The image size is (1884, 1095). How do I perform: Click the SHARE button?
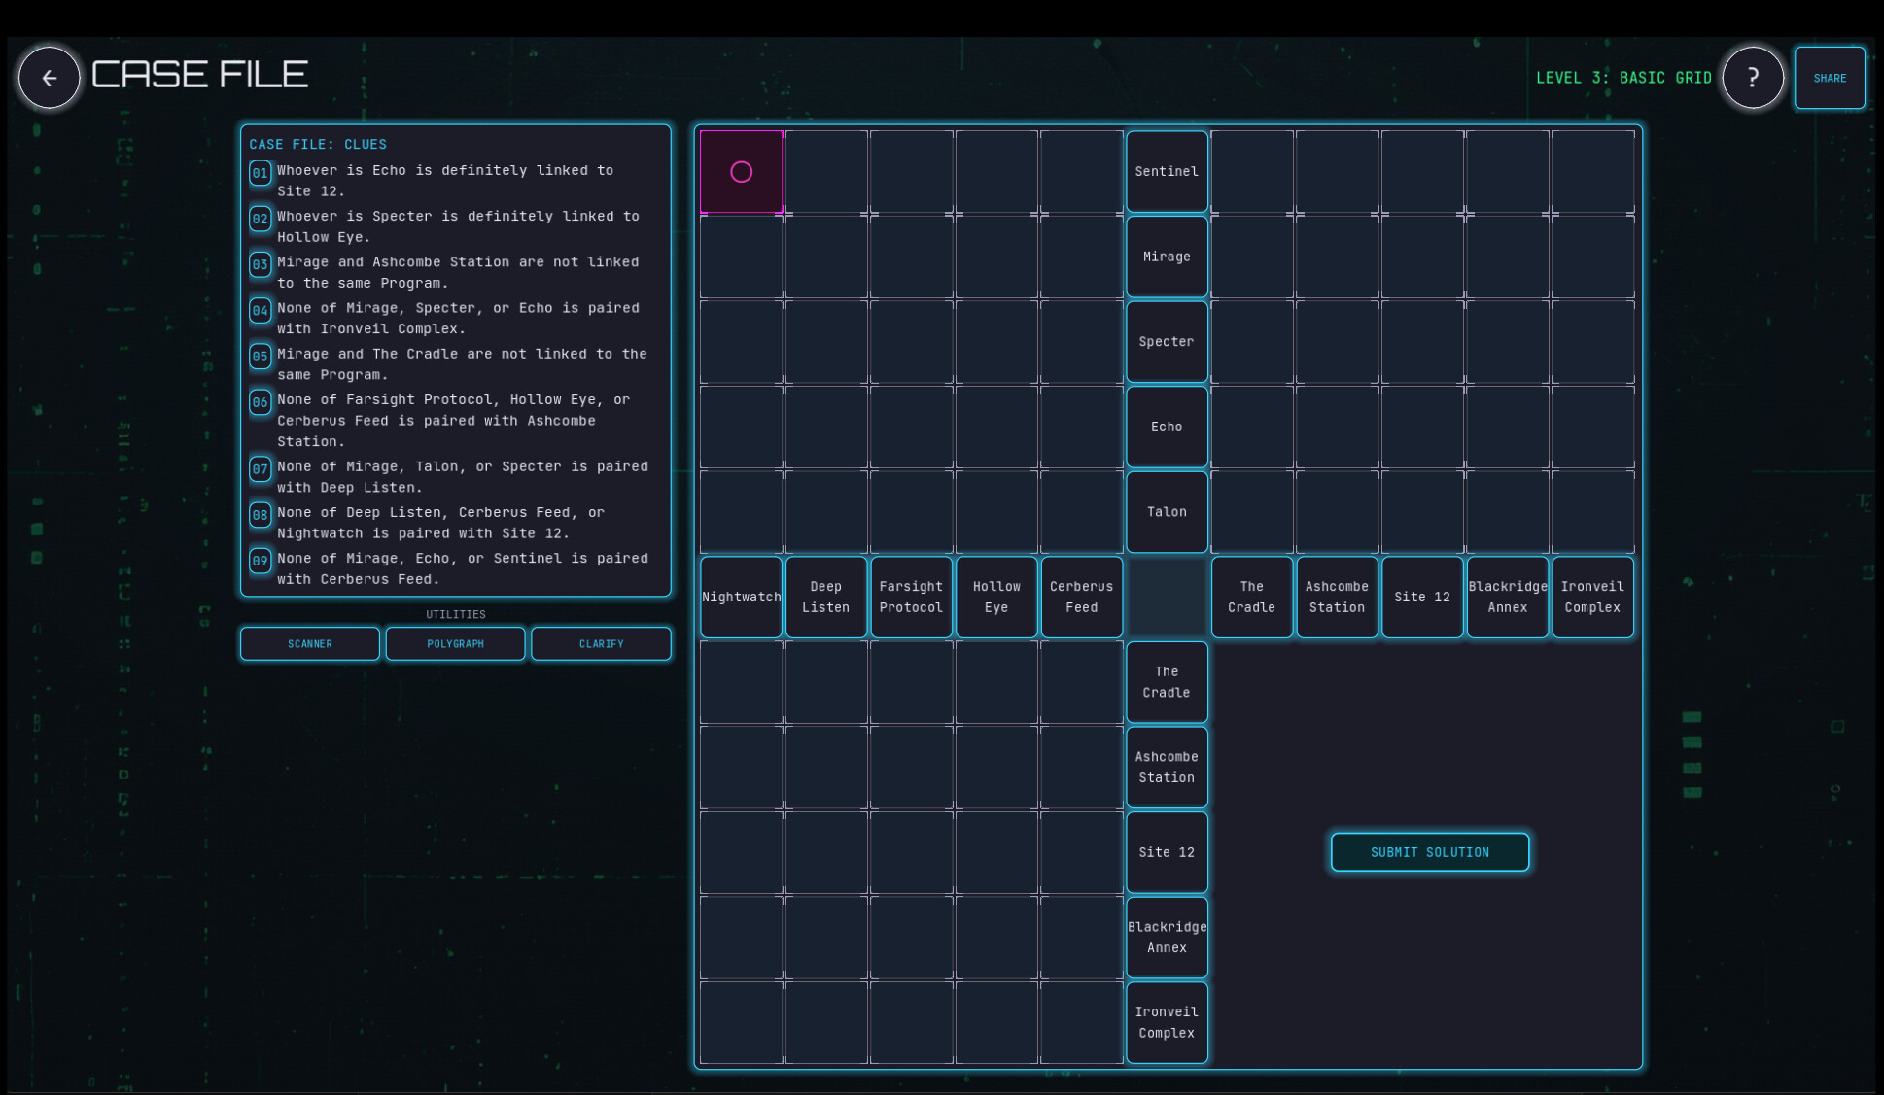tap(1830, 78)
